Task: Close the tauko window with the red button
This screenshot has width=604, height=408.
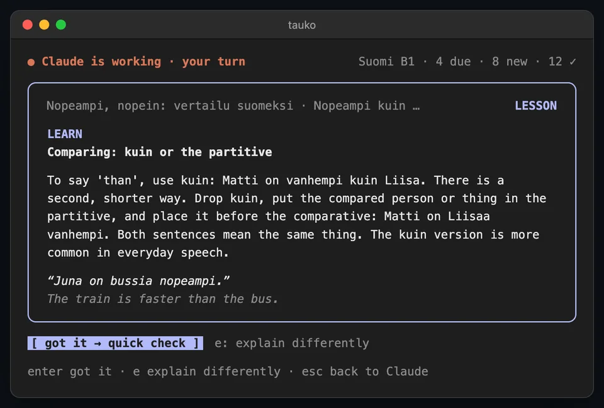Action: pos(28,25)
